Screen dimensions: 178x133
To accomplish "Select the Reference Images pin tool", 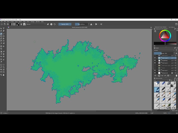I will click(x=1, y=62).
